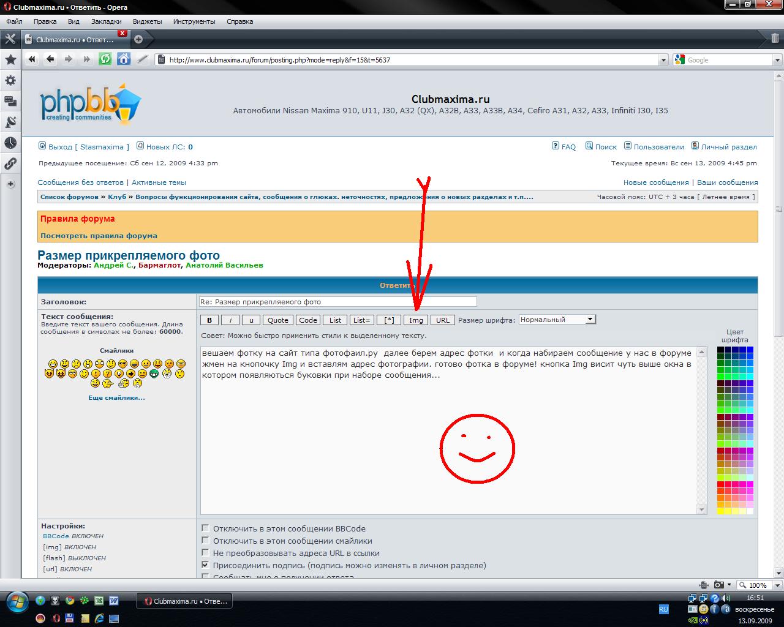The height and width of the screenshot is (627, 784).
Task: Click the browser Back arrow button
Action: coord(50,59)
